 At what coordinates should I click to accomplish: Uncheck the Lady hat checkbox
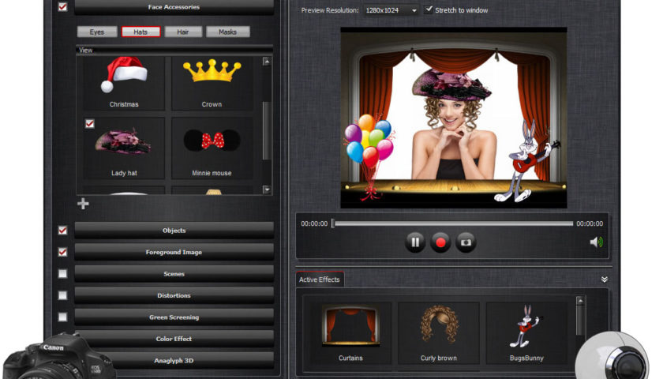point(90,123)
